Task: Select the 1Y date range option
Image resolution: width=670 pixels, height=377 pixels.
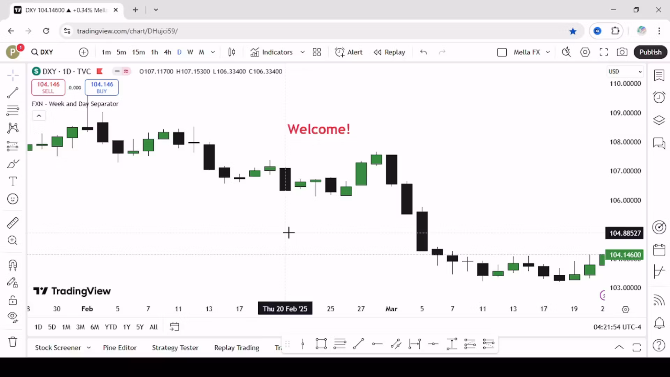Action: tap(126, 327)
